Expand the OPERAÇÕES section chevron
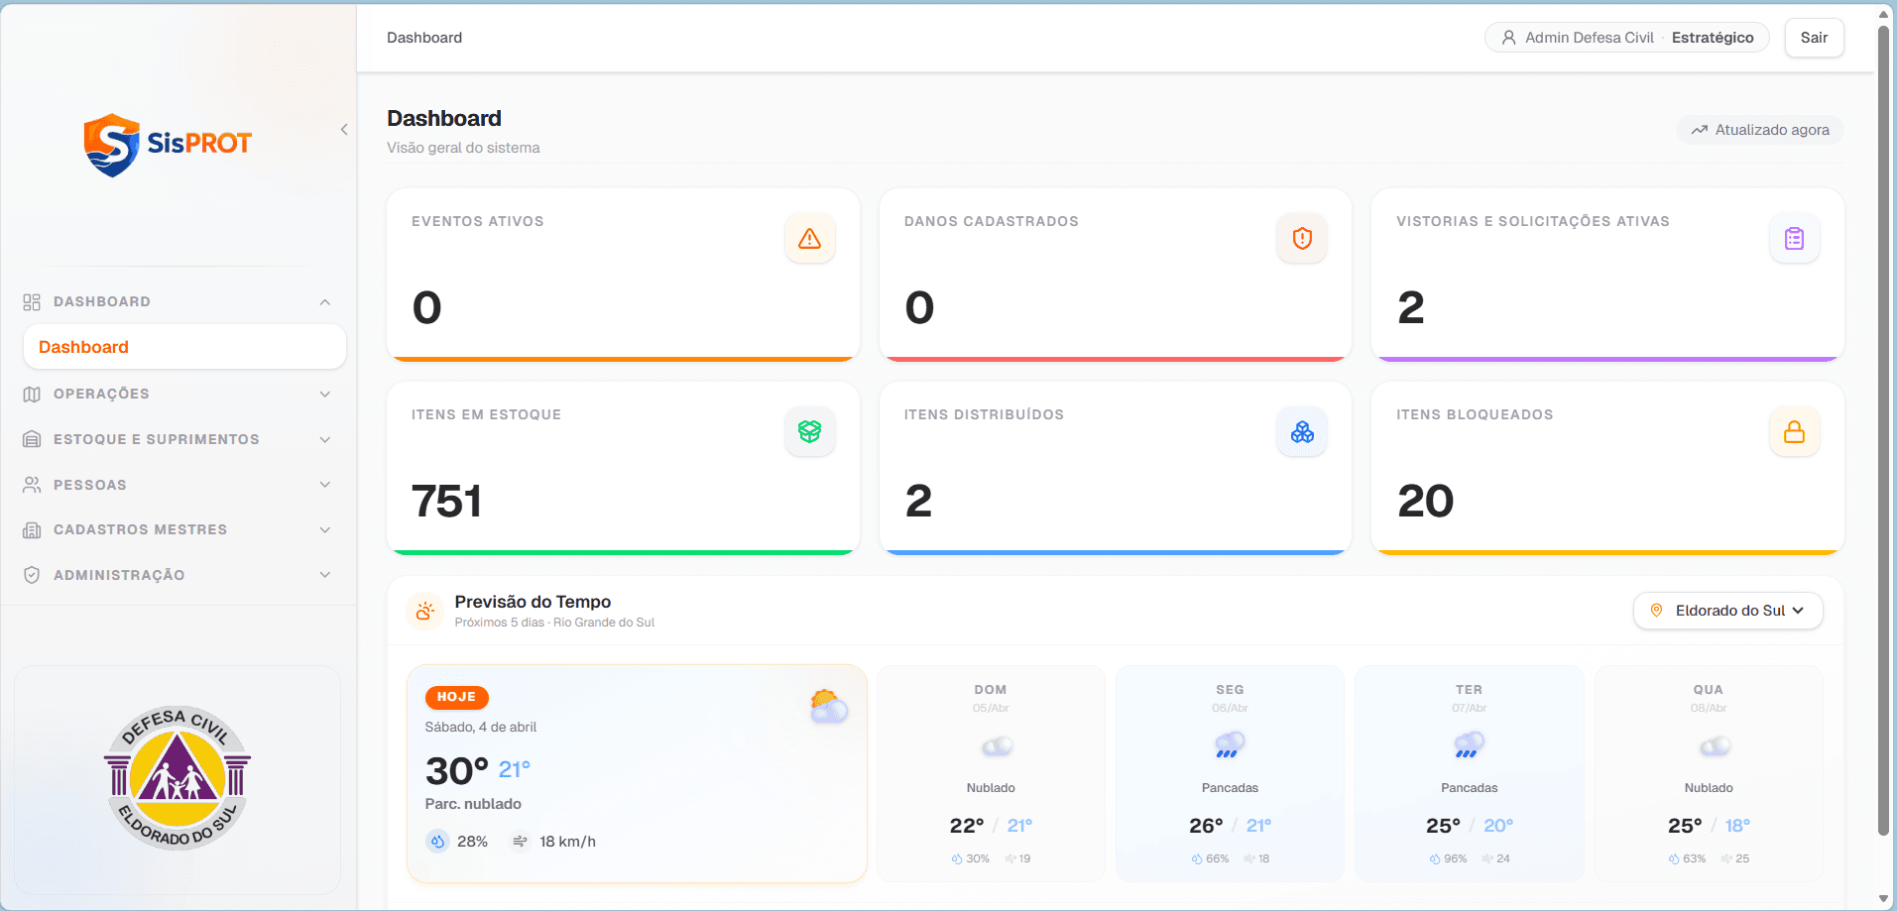This screenshot has width=1897, height=911. click(325, 395)
